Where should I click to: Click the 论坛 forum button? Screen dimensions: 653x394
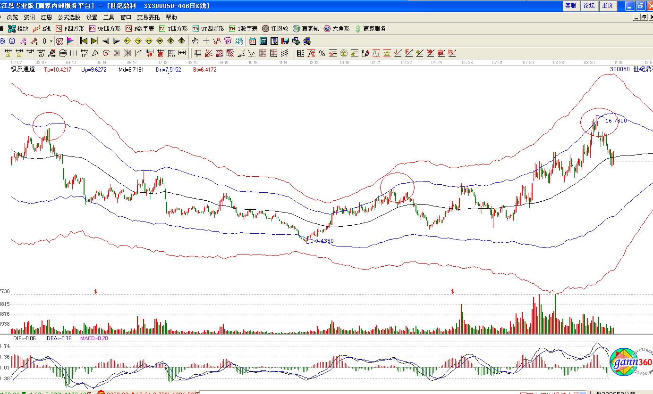click(589, 6)
